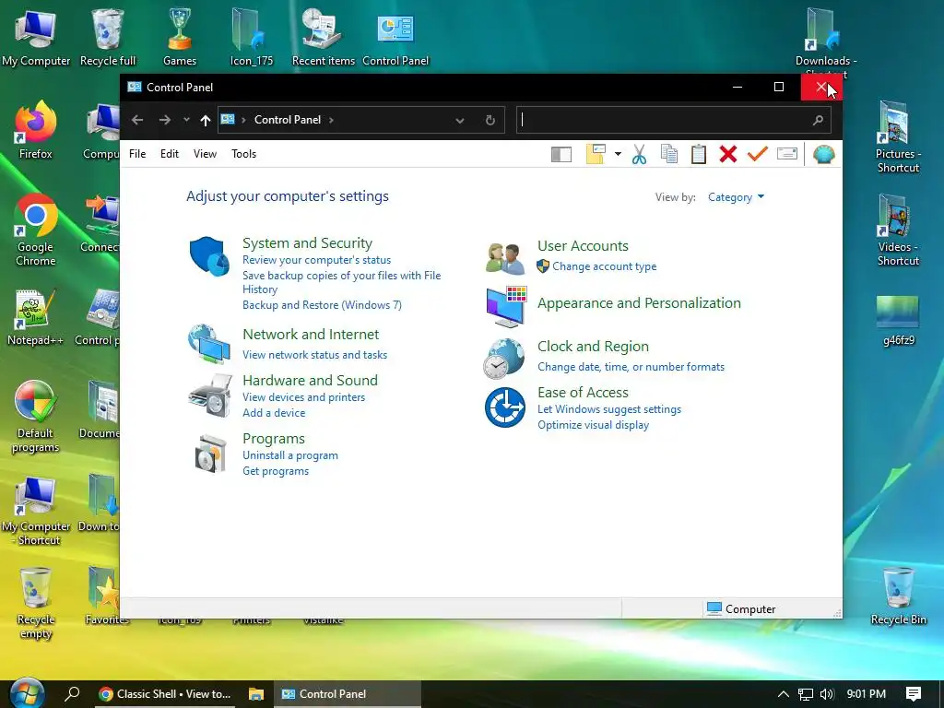Image resolution: width=944 pixels, height=708 pixels.
Task: Click the System and Security shield icon
Action: click(x=209, y=256)
